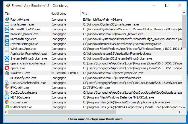Click the CocCocCrashHandler.exe icon

click(7, 83)
